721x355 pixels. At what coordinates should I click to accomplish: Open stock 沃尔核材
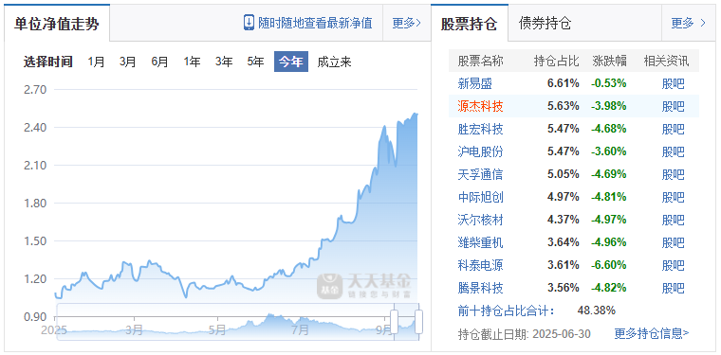point(481,220)
